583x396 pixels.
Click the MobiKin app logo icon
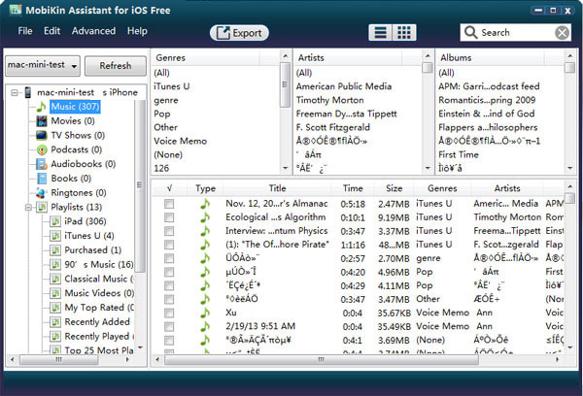tap(16, 10)
